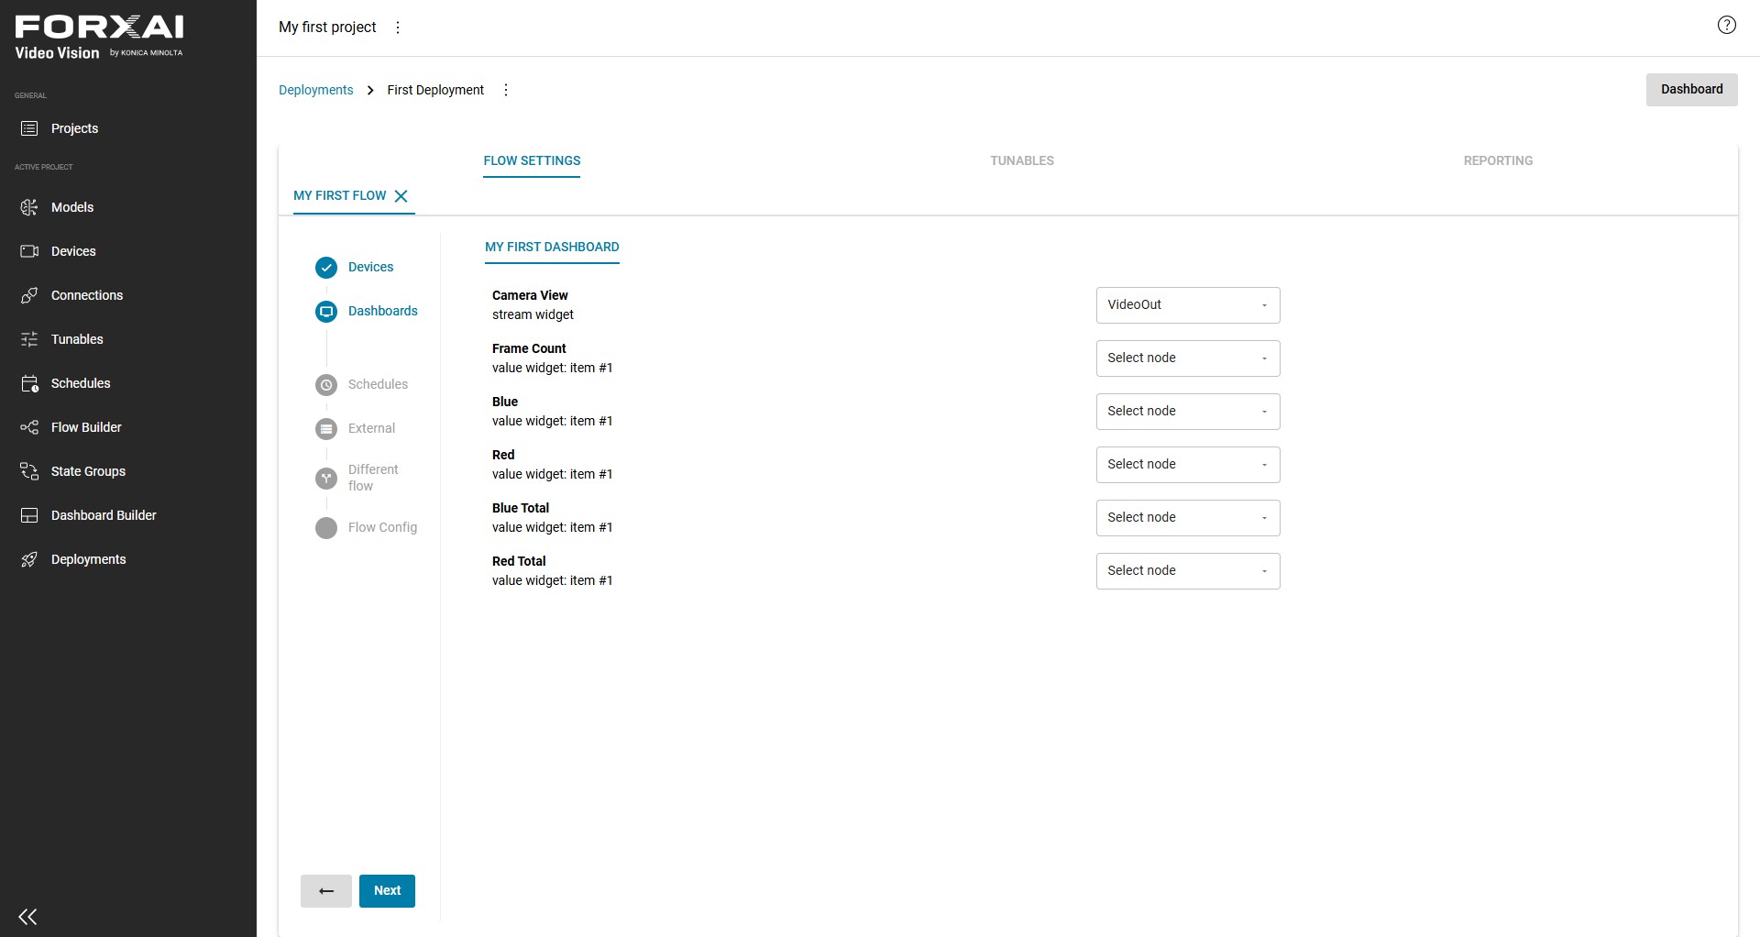Go to the Different flow wizard step
1760x937 pixels.
point(373,478)
